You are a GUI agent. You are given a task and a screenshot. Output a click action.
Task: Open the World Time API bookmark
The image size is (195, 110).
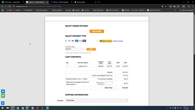click(113, 10)
